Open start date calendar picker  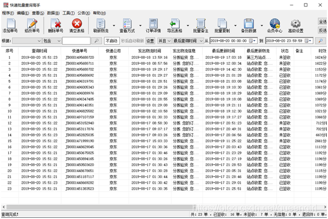[x=252, y=41]
